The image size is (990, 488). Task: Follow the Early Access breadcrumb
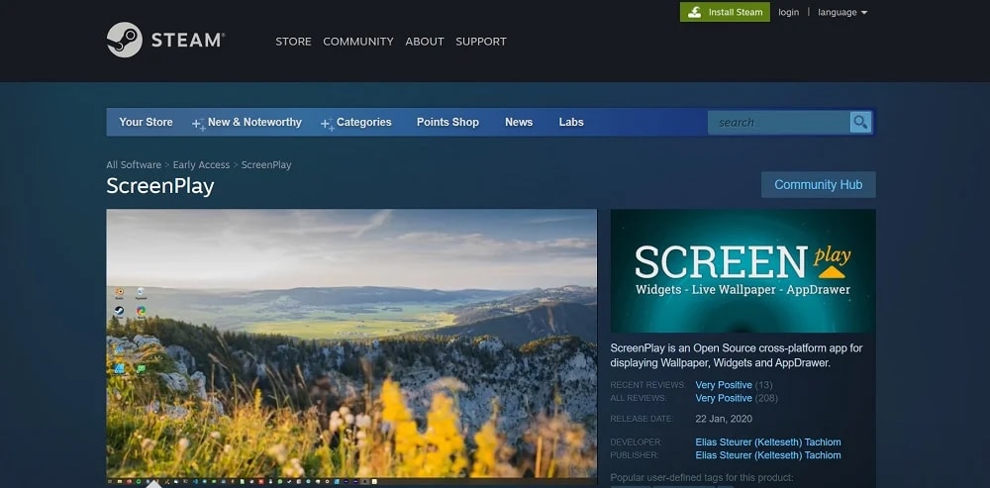[201, 164]
